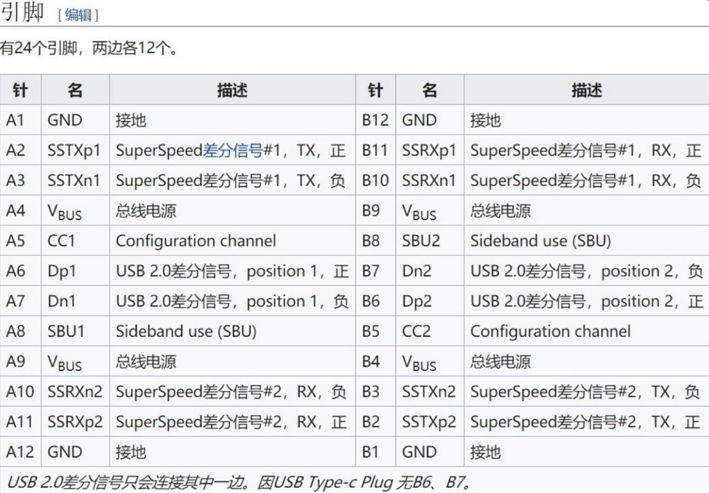Select the SSTXp1 name cell

(75, 150)
